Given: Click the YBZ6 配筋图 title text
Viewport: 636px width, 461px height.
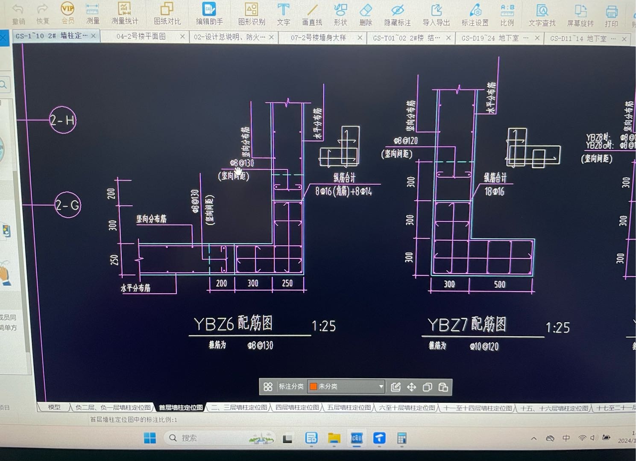Looking at the screenshot, I should pos(233,323).
